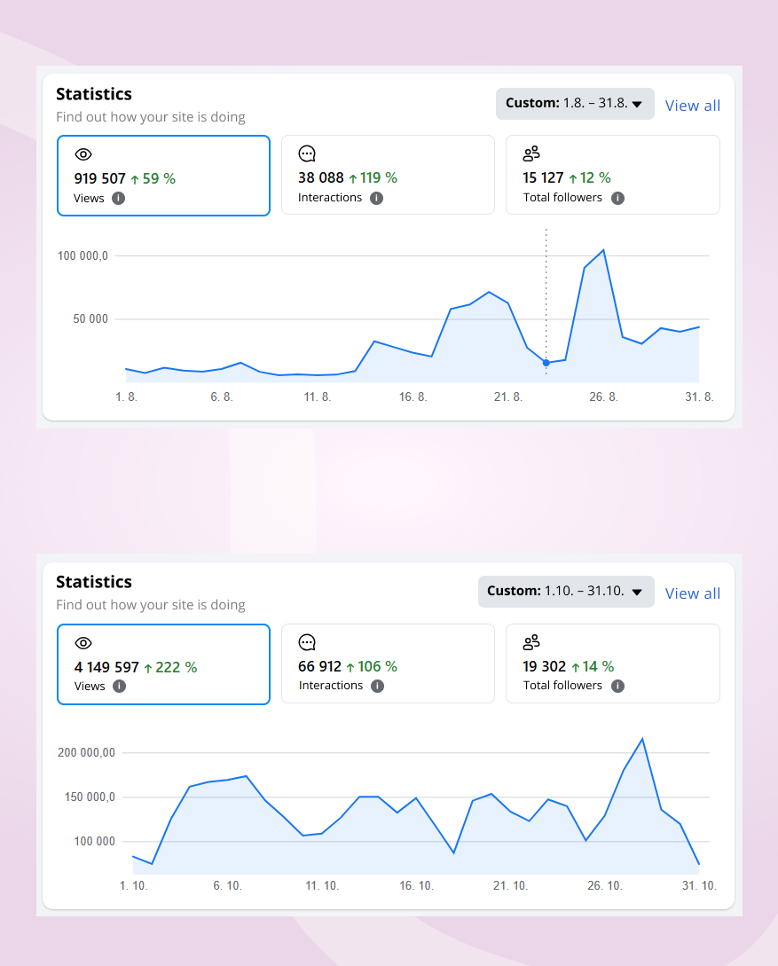Open the Custom 1.8. – 31.8. date dropdown
This screenshot has height=966, width=778.
[574, 104]
